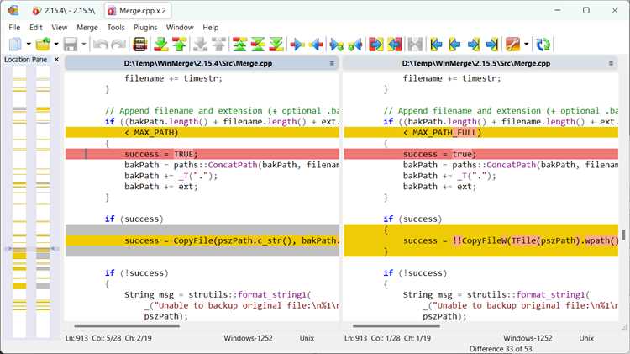Click right line 'success = true;'

point(481,154)
